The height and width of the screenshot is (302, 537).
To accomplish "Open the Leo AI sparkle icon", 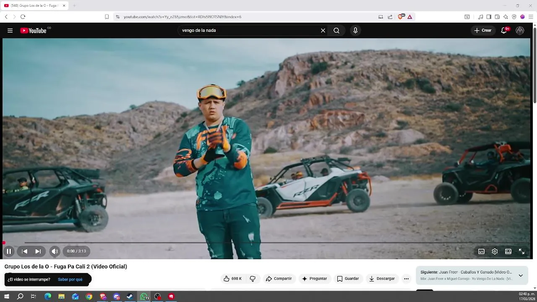I will (506, 17).
